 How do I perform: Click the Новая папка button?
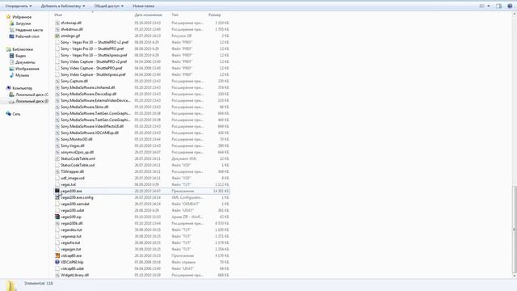[x=144, y=6]
